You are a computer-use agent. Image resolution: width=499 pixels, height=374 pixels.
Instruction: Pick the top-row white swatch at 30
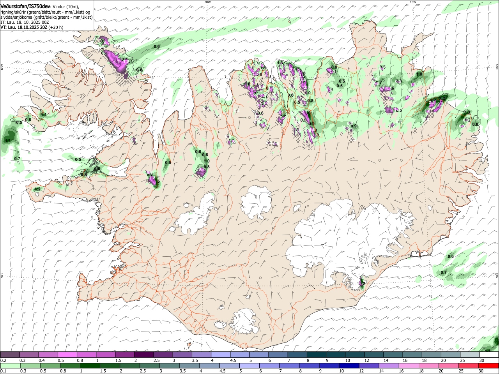[x=488, y=355]
